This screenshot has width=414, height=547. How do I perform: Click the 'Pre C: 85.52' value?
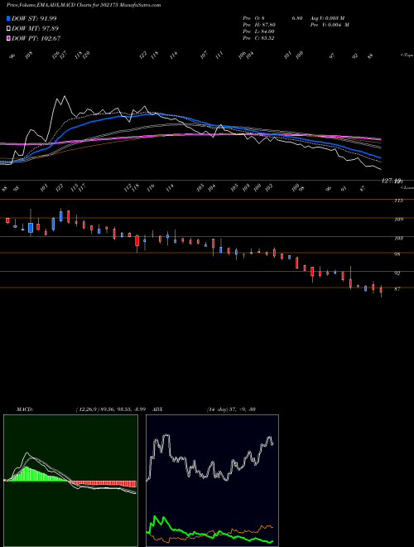258,37
